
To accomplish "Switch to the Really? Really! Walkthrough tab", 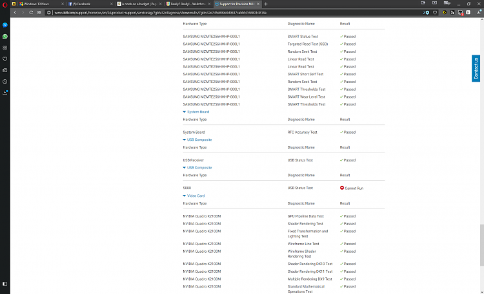I will click(x=188, y=4).
